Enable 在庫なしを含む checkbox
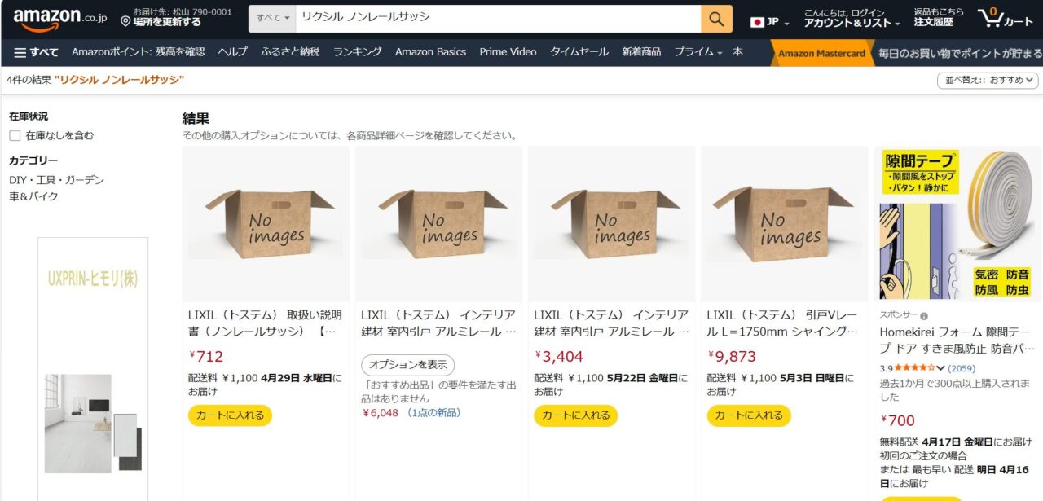 [x=15, y=135]
